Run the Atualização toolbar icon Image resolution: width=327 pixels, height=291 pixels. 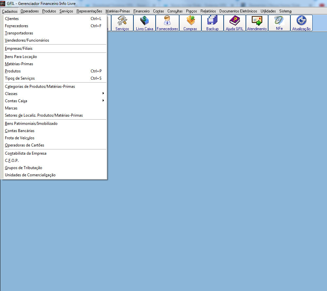click(x=301, y=23)
